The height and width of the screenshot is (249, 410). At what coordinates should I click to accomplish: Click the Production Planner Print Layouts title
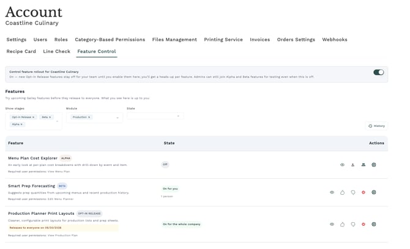pos(41,214)
